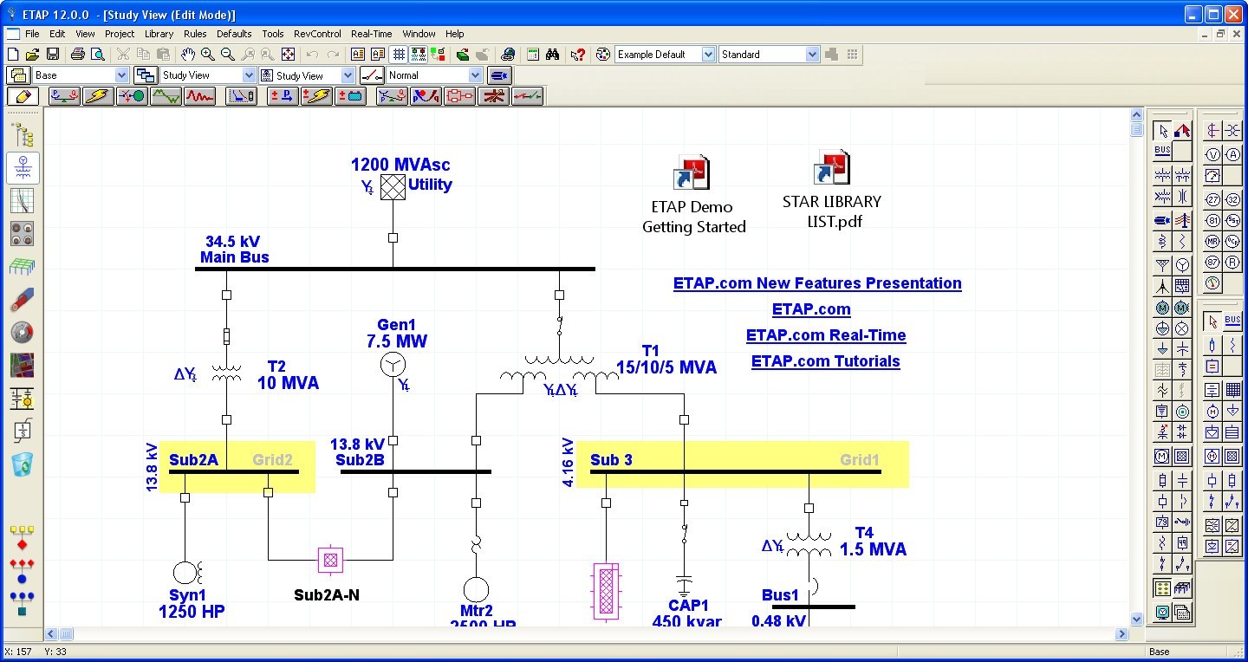Open Ground Grid Systems icon
Viewport: 1248px width, 662px height.
click(23, 266)
